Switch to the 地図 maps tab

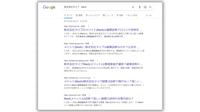tap(120, 15)
